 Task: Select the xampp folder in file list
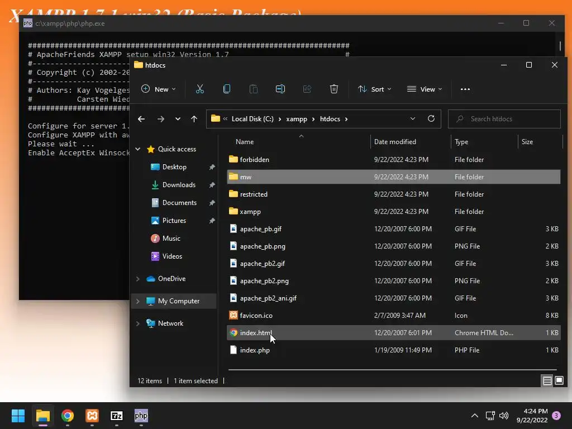point(393,212)
